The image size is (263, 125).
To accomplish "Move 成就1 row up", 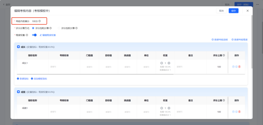I will pyautogui.click(x=233, y=112).
